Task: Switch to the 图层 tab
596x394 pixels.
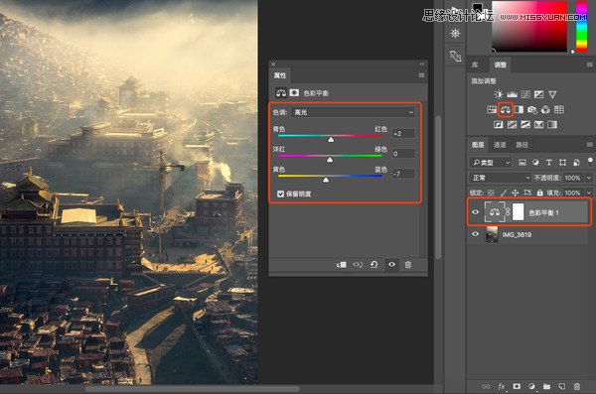Action: [x=478, y=145]
